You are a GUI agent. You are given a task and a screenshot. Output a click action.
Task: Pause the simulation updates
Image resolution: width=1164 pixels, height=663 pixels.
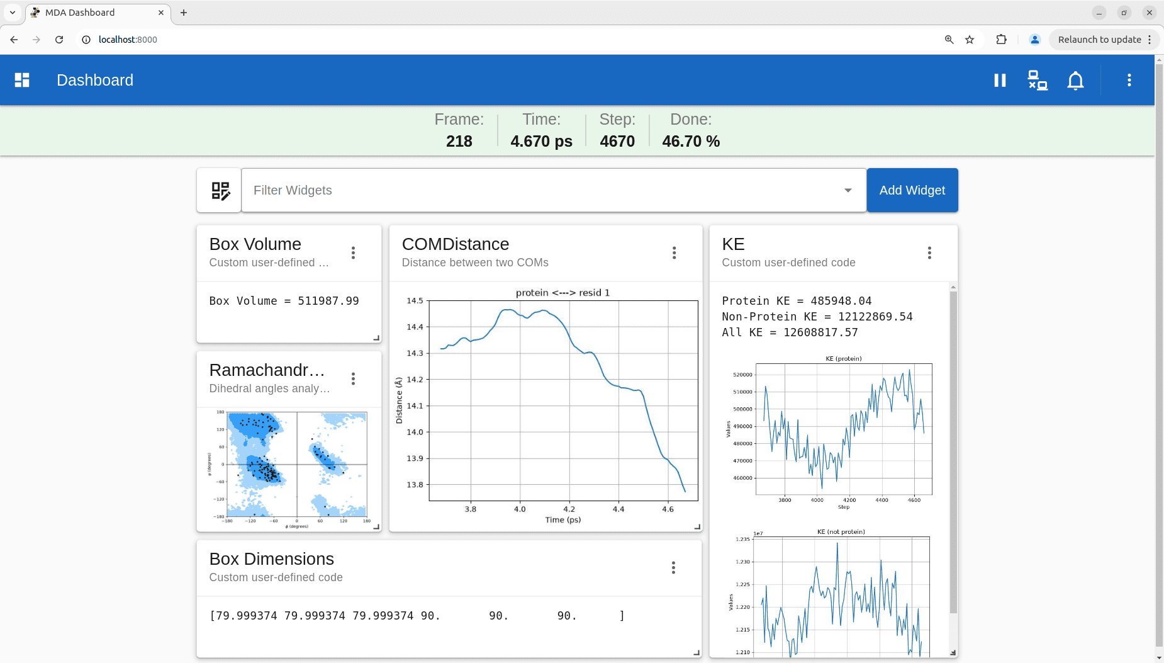(x=1000, y=80)
